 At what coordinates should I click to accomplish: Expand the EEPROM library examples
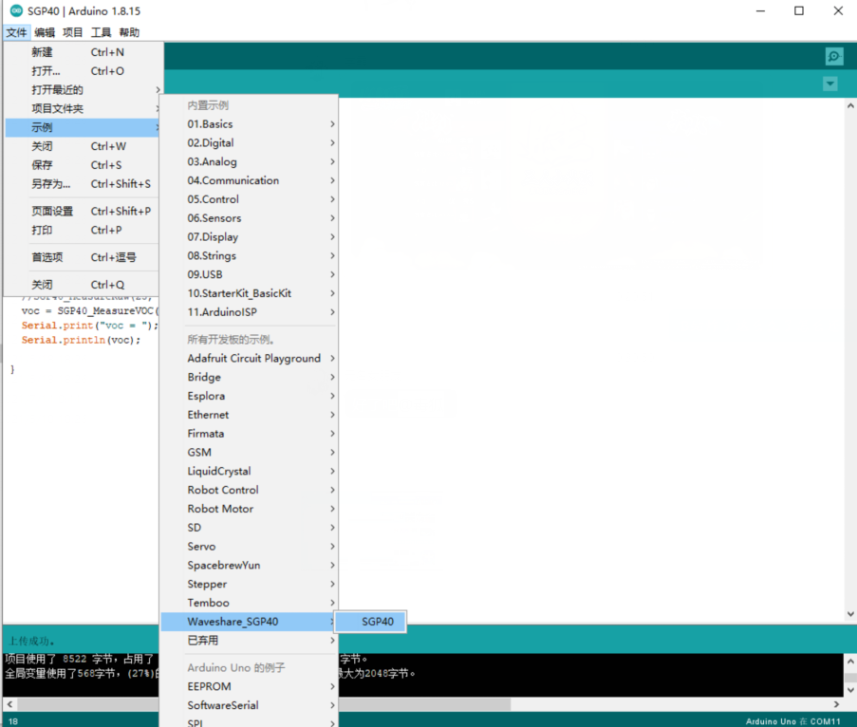tap(250, 686)
